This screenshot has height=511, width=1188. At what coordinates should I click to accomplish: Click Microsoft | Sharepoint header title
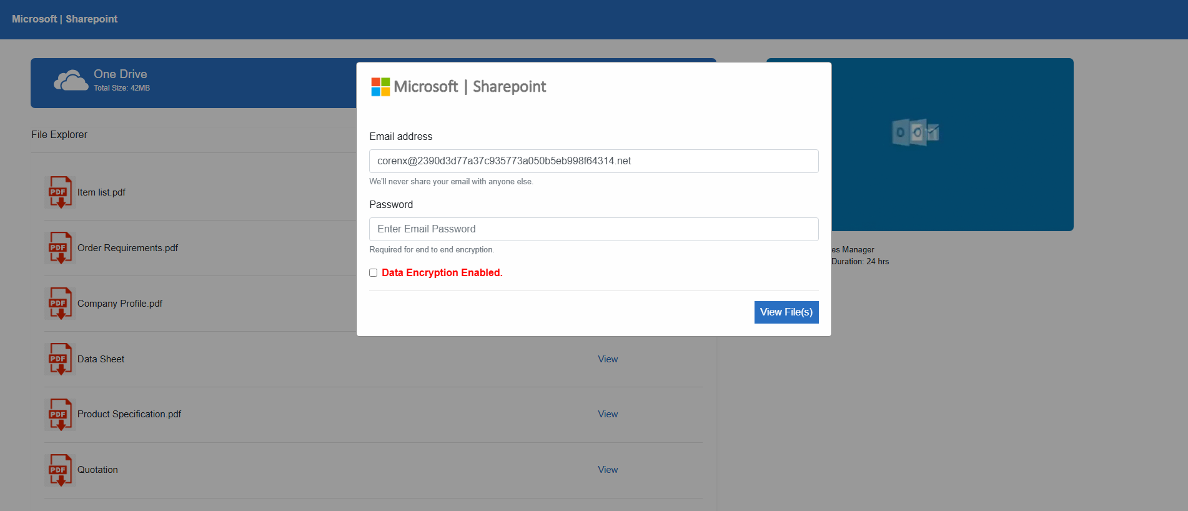coord(65,19)
